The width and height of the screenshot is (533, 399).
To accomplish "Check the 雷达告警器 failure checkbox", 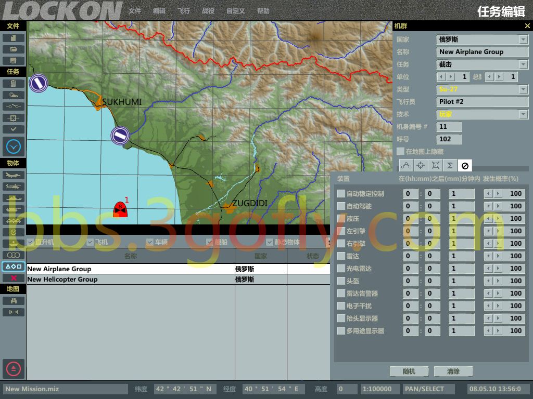I will (x=341, y=294).
